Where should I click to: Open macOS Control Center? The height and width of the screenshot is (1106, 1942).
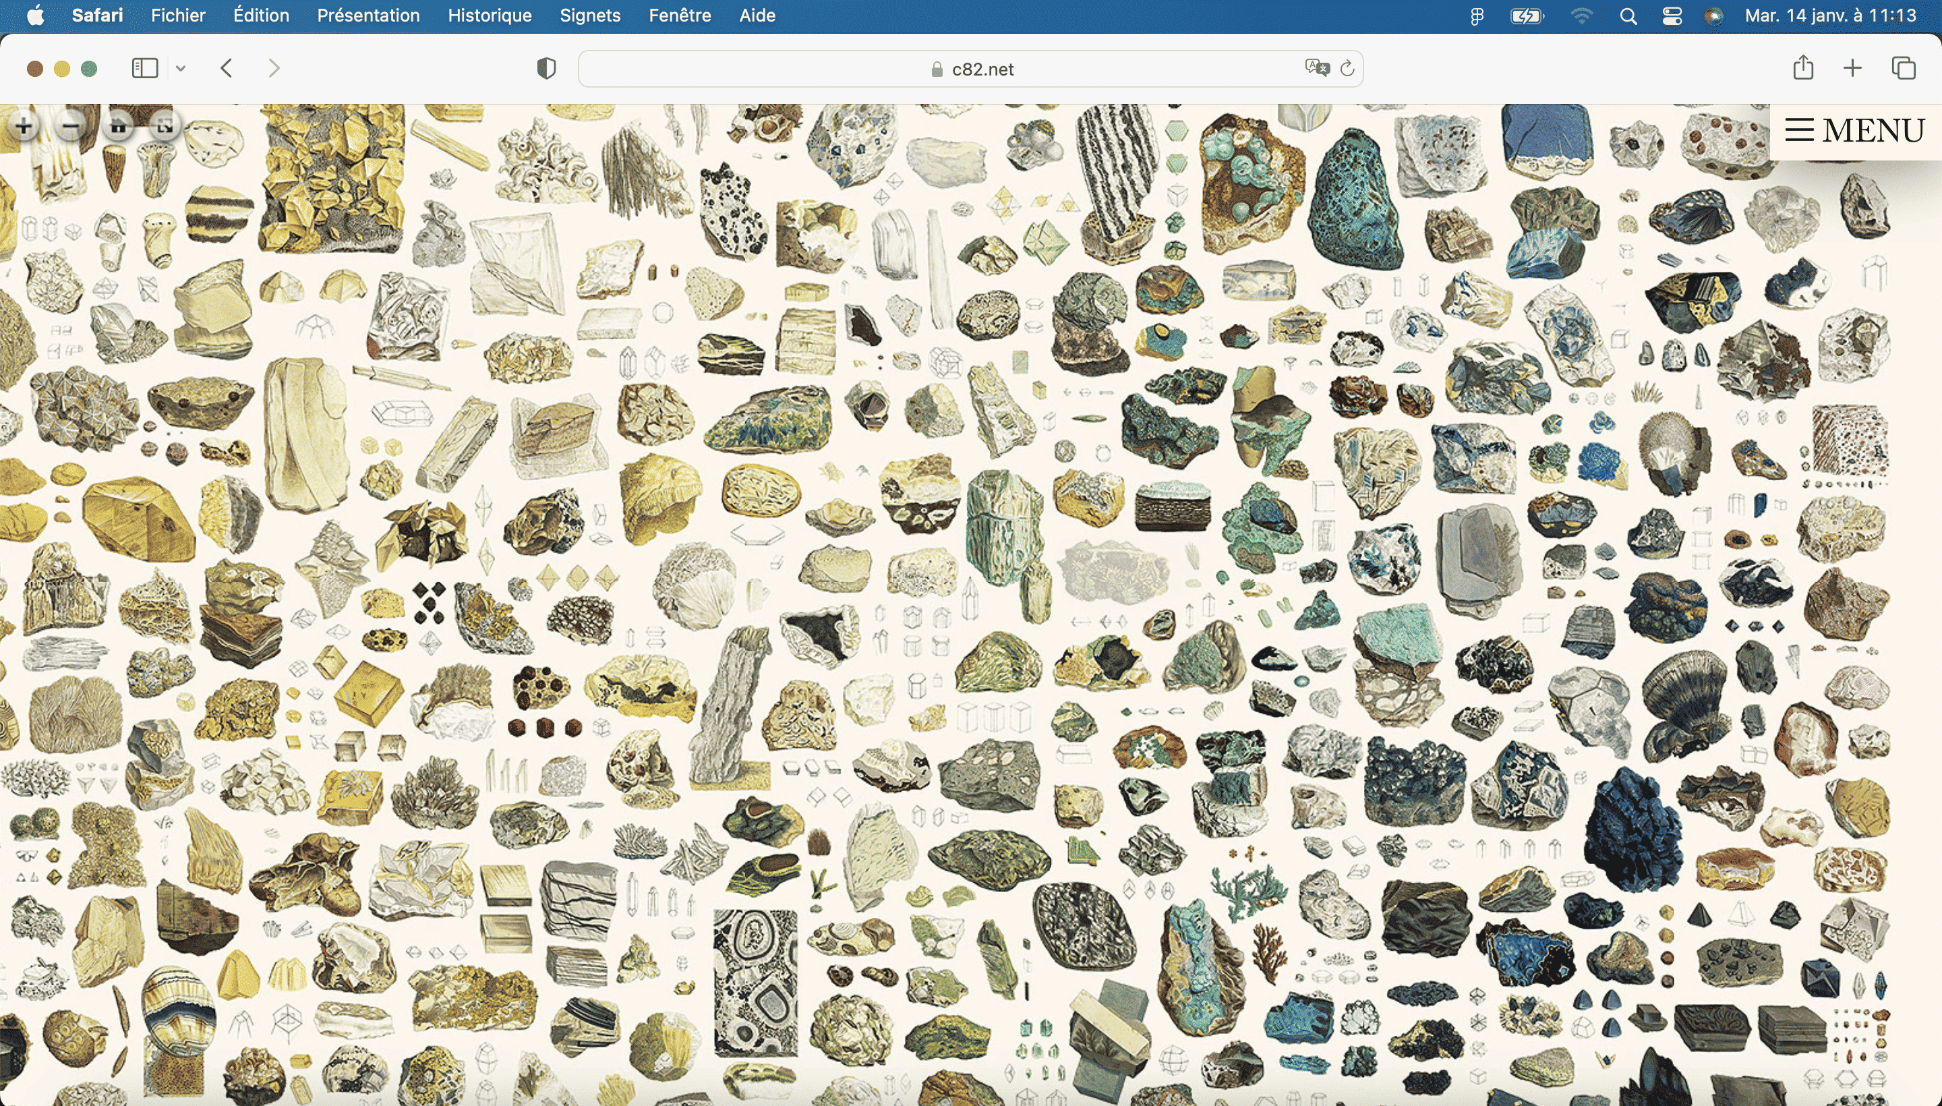coord(1672,16)
